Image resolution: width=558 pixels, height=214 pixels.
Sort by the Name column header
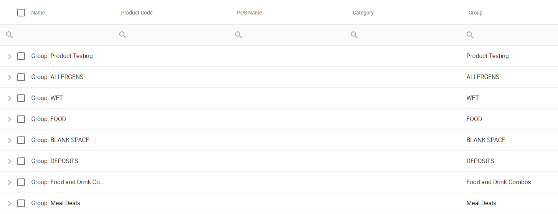38,13
